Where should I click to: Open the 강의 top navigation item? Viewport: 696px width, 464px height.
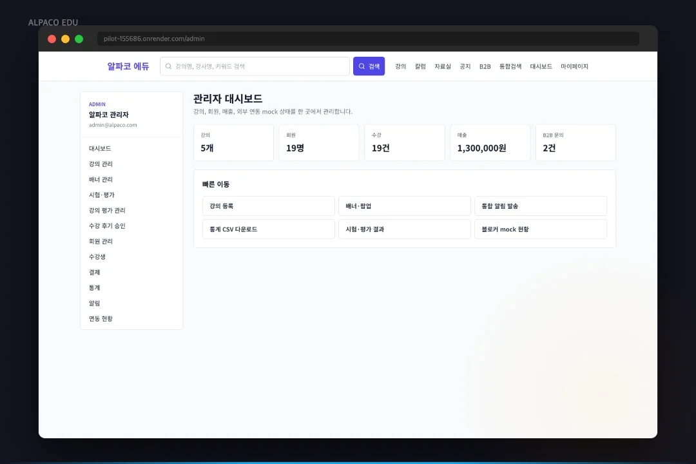[400, 66]
